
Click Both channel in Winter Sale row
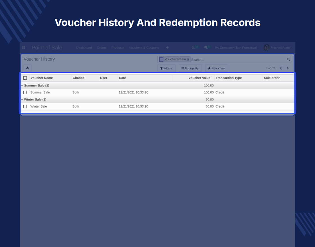click(76, 106)
